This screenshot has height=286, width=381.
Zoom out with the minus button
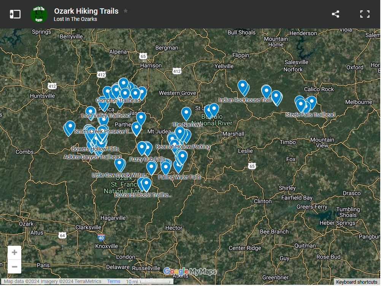coord(14,267)
